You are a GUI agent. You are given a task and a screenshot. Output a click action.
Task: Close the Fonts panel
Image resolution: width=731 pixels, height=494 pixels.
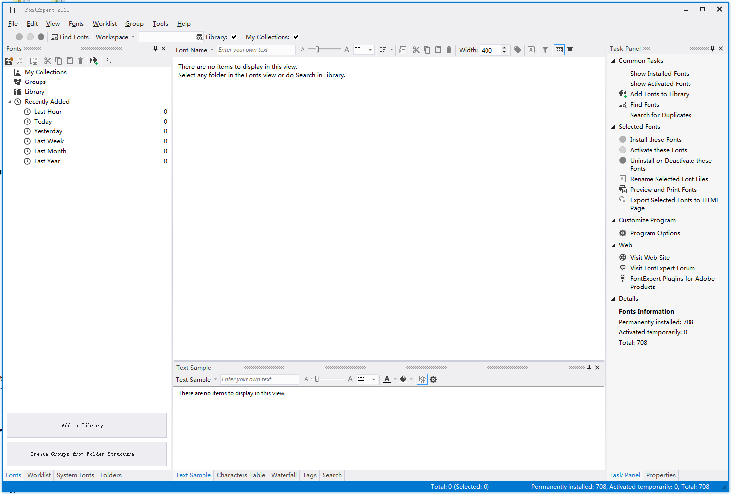[x=163, y=49]
